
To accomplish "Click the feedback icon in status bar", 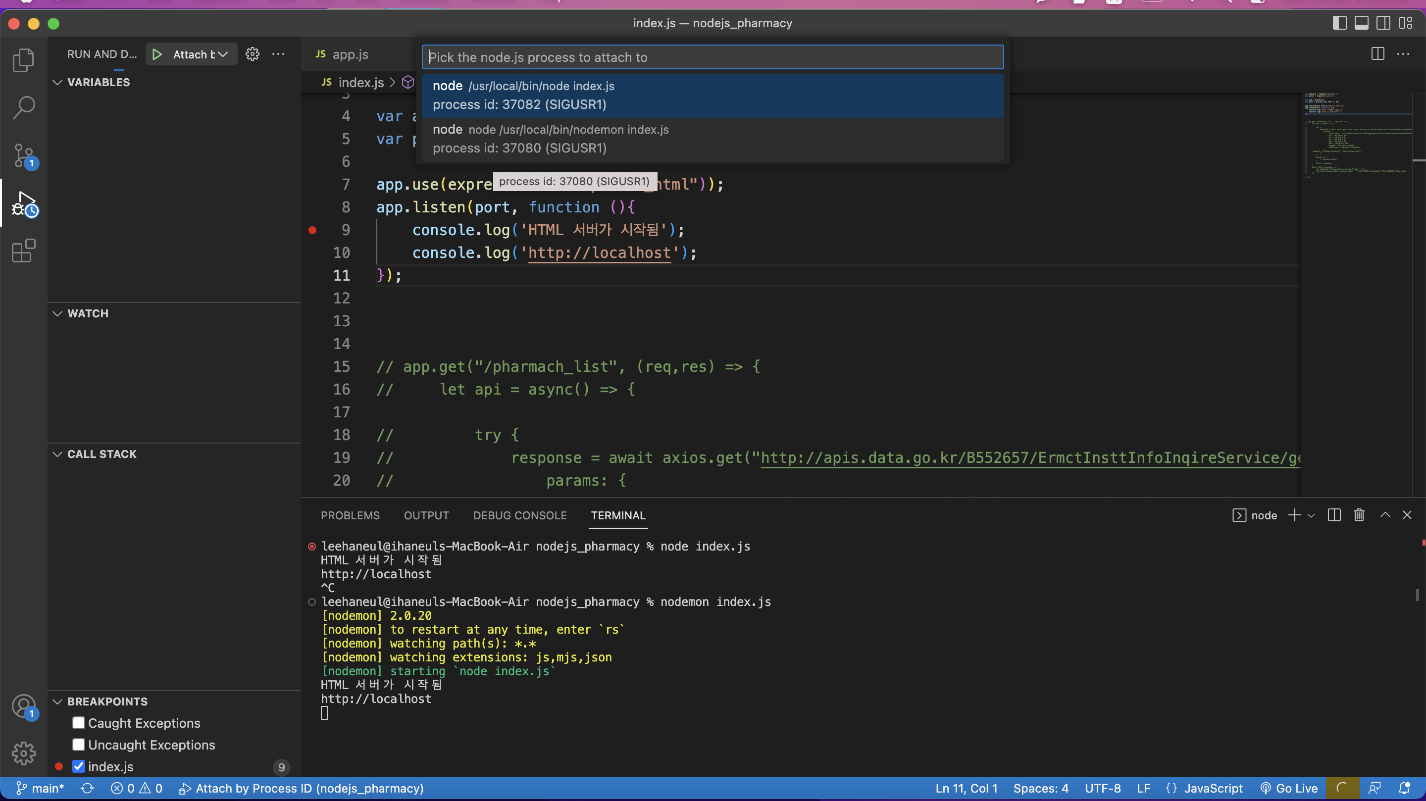I will 1375,788.
